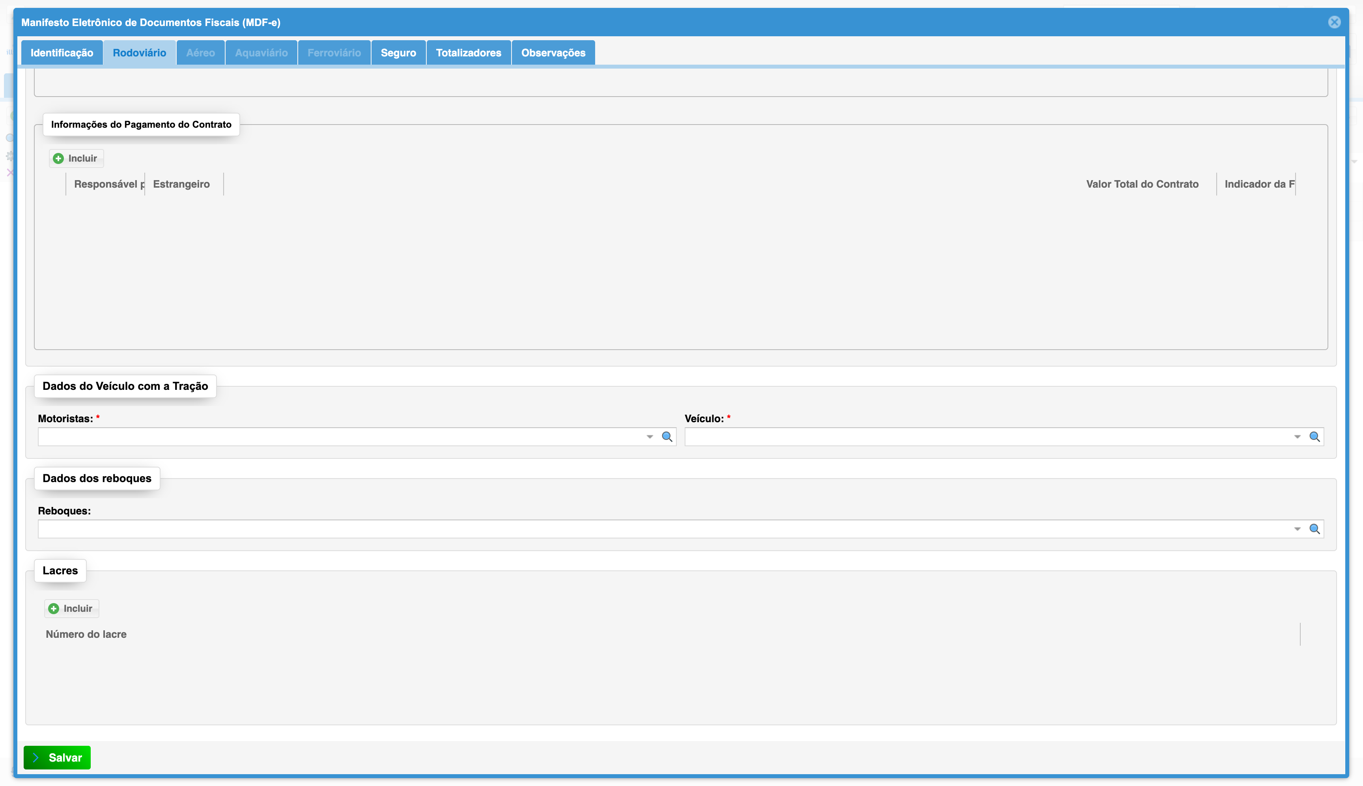Click the Motoristas input field

tap(340, 437)
